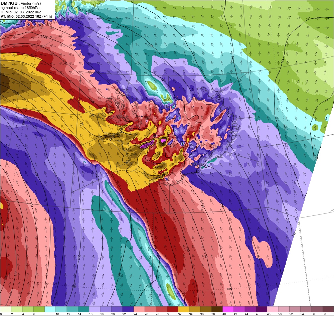
Task: Click the legend value '30'
Action: (x=168, y=314)
